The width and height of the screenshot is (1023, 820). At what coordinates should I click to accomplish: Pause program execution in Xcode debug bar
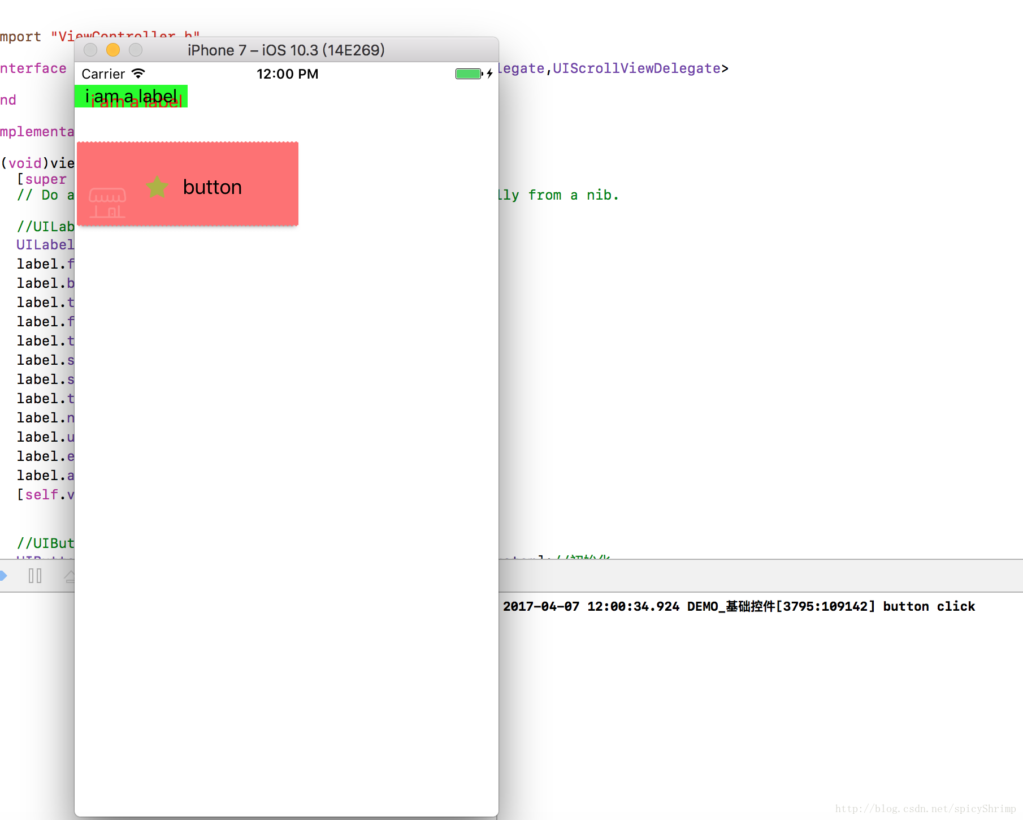(35, 576)
